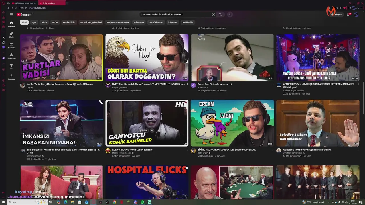The width and height of the screenshot is (365, 205).
Task: Open Ataberk Doğan Kesitleri channel link
Action: [x=293, y=91]
